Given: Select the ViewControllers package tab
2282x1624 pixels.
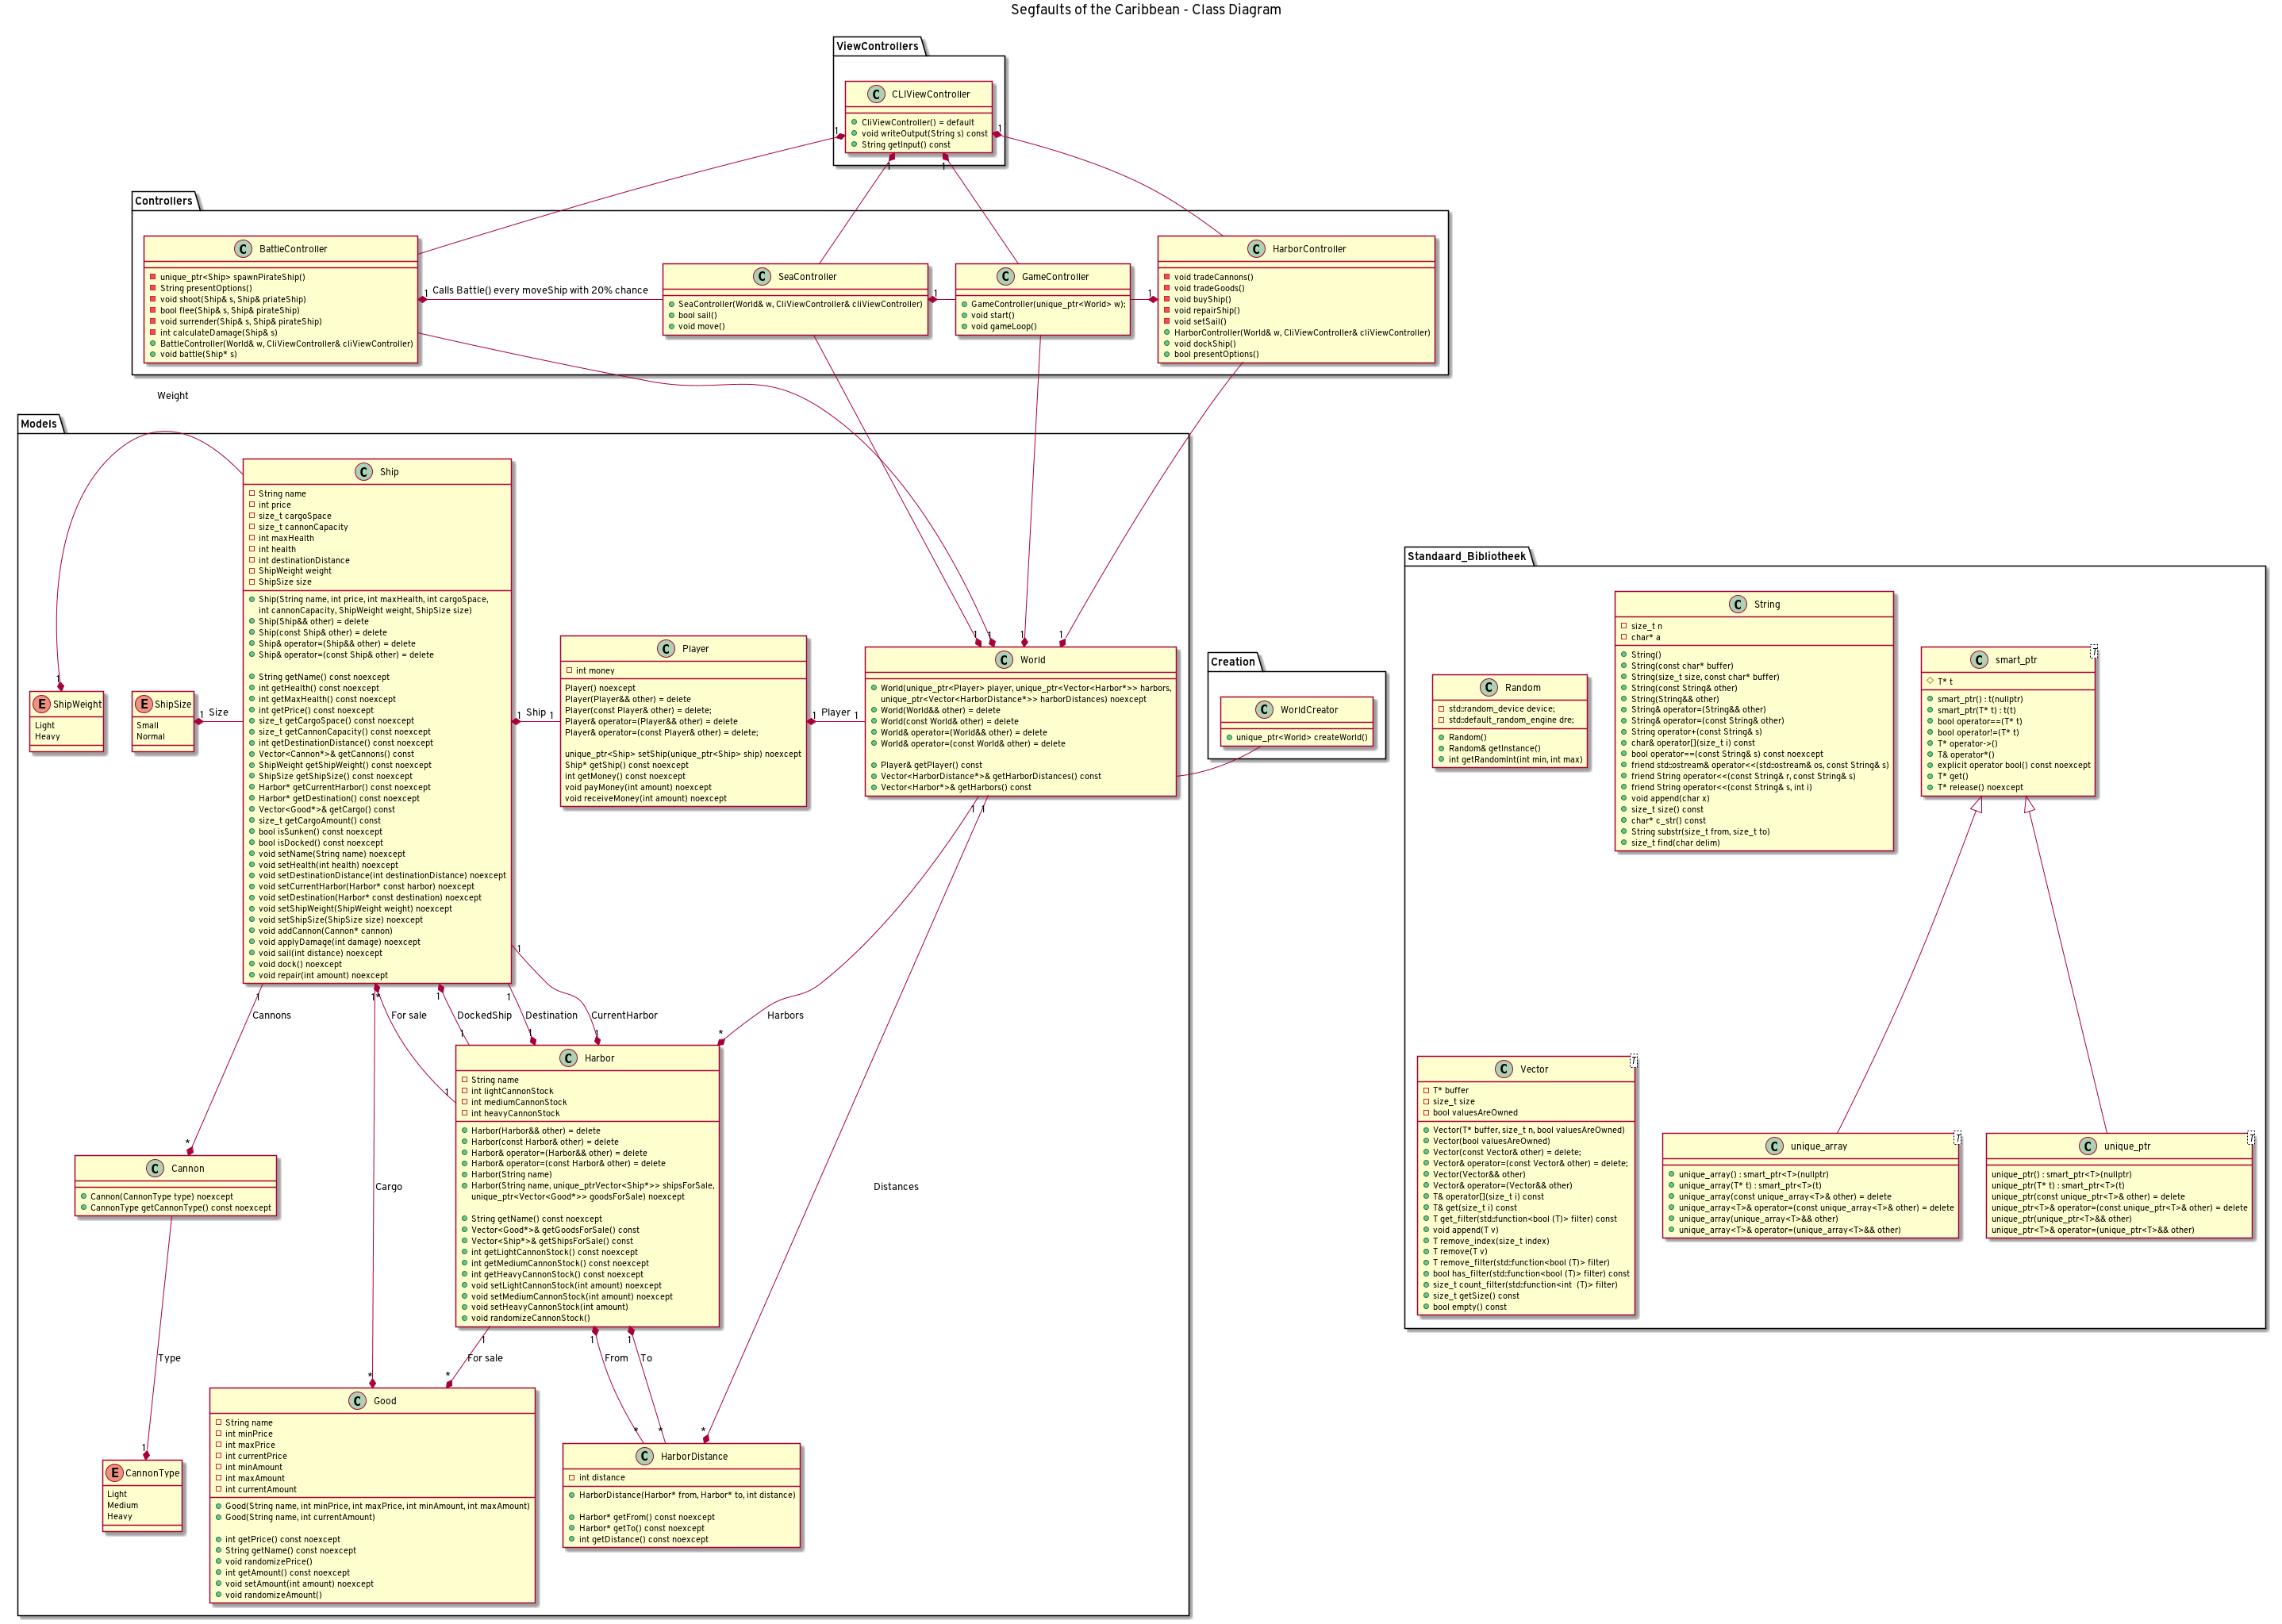Looking at the screenshot, I should (877, 46).
